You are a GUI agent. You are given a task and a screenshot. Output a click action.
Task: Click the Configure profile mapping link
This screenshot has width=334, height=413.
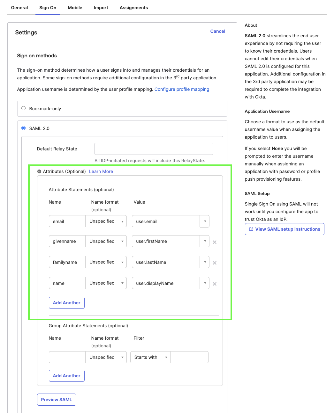tap(182, 89)
